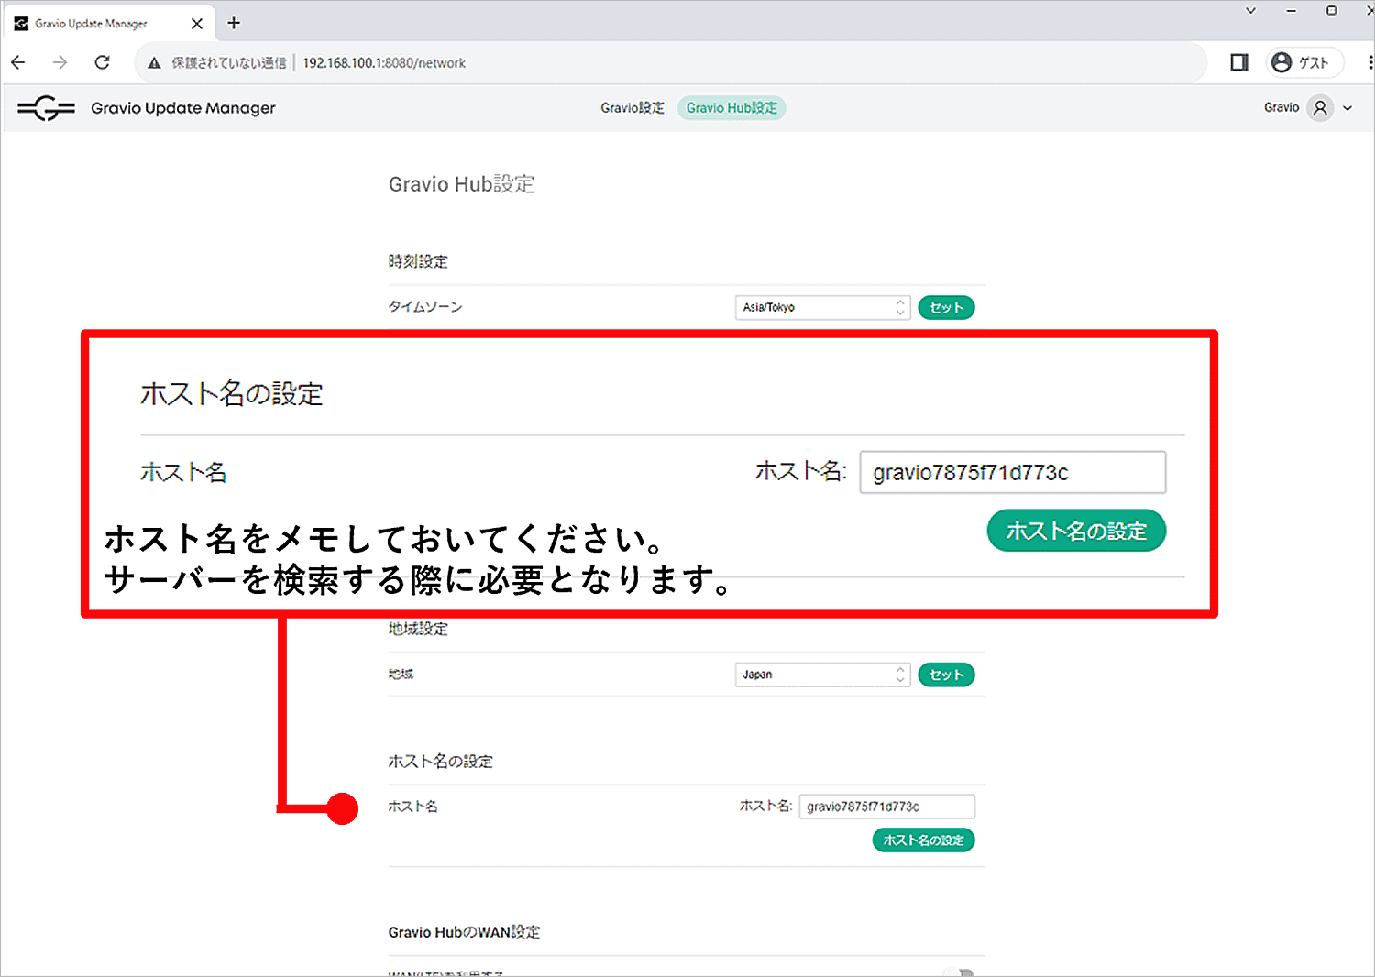
Task: Click the タイムゾーン label
Action: (425, 307)
